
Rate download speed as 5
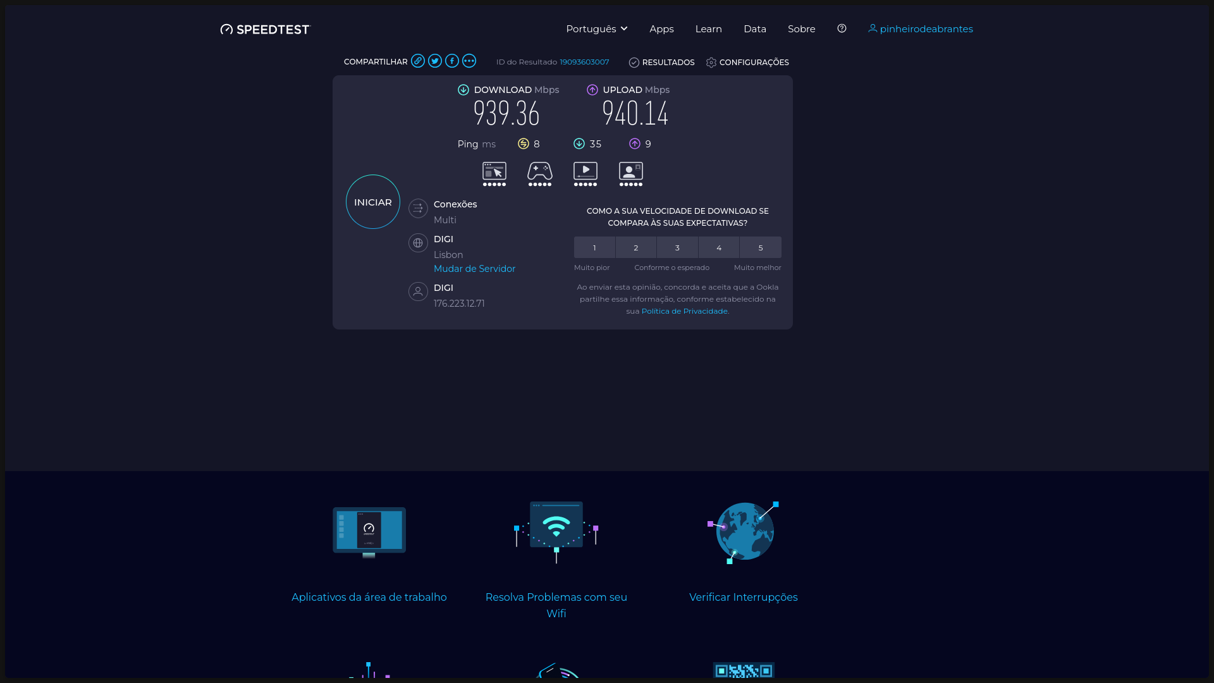tap(761, 247)
